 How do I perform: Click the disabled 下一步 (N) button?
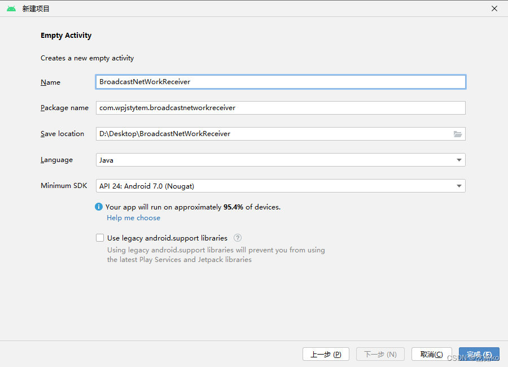tap(380, 354)
